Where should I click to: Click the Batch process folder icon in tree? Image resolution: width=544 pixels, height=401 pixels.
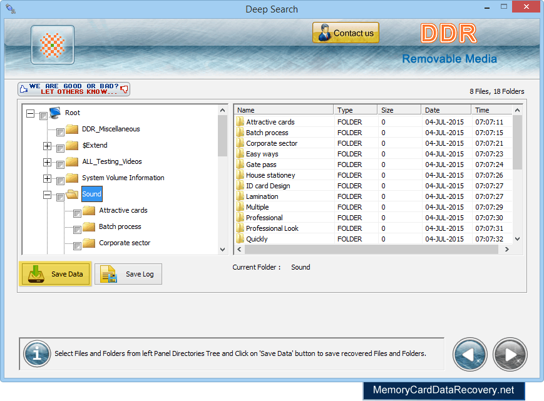tap(89, 226)
